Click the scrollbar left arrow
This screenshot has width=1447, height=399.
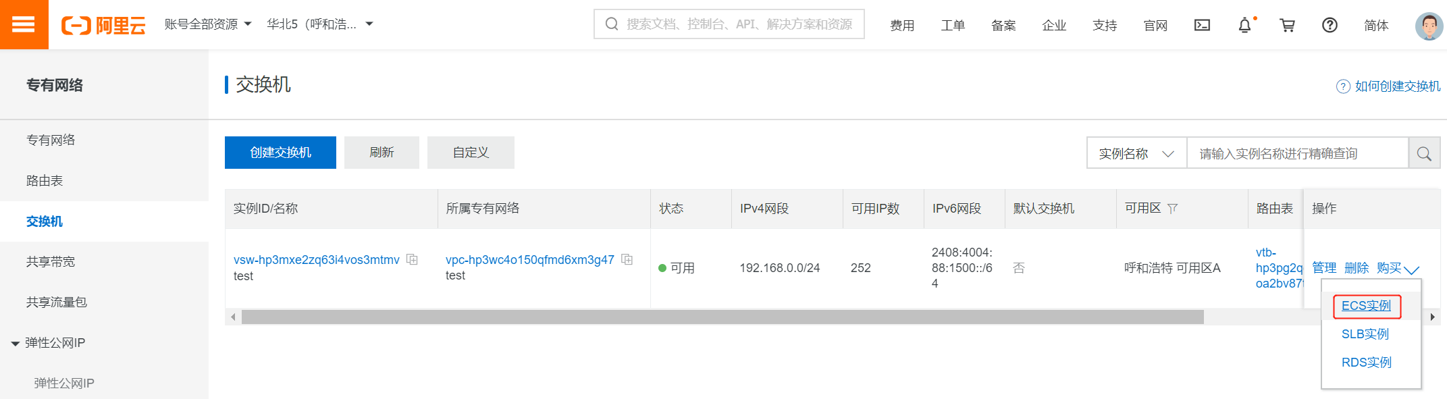coord(233,317)
